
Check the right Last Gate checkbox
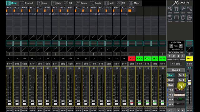182,49
